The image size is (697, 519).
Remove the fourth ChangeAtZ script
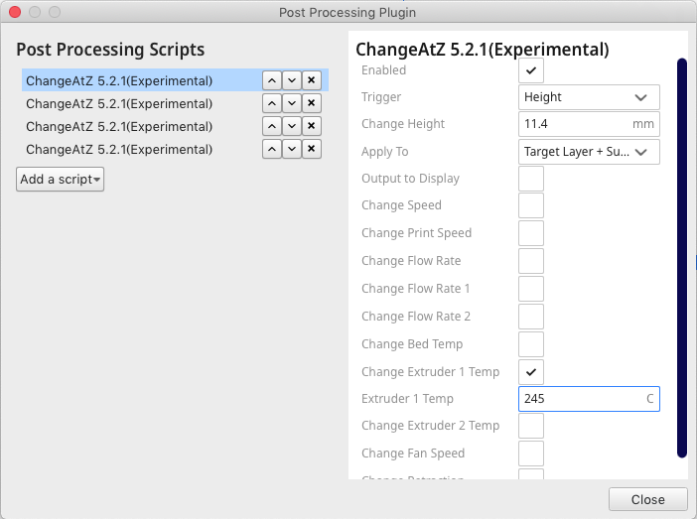(x=312, y=149)
